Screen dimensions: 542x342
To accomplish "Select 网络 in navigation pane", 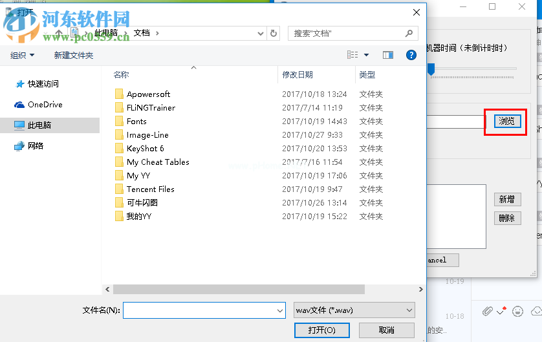I will click(36, 145).
